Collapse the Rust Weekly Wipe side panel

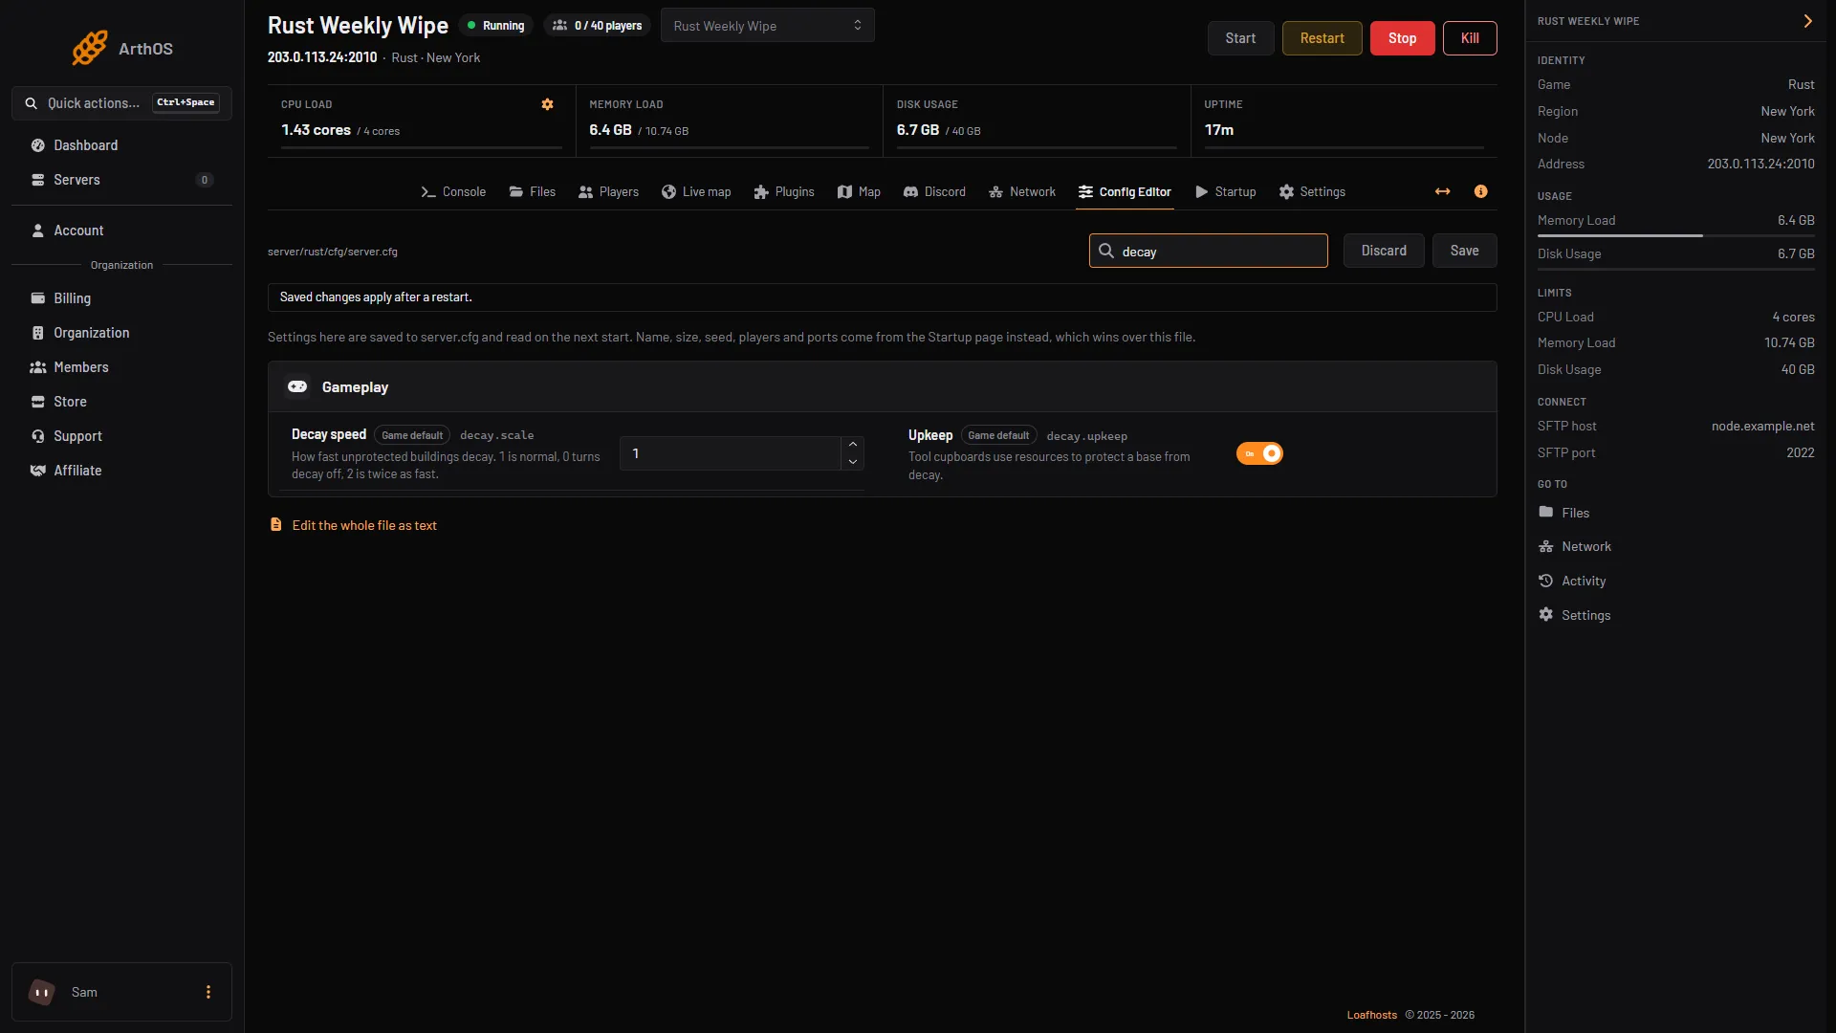[x=1807, y=21]
